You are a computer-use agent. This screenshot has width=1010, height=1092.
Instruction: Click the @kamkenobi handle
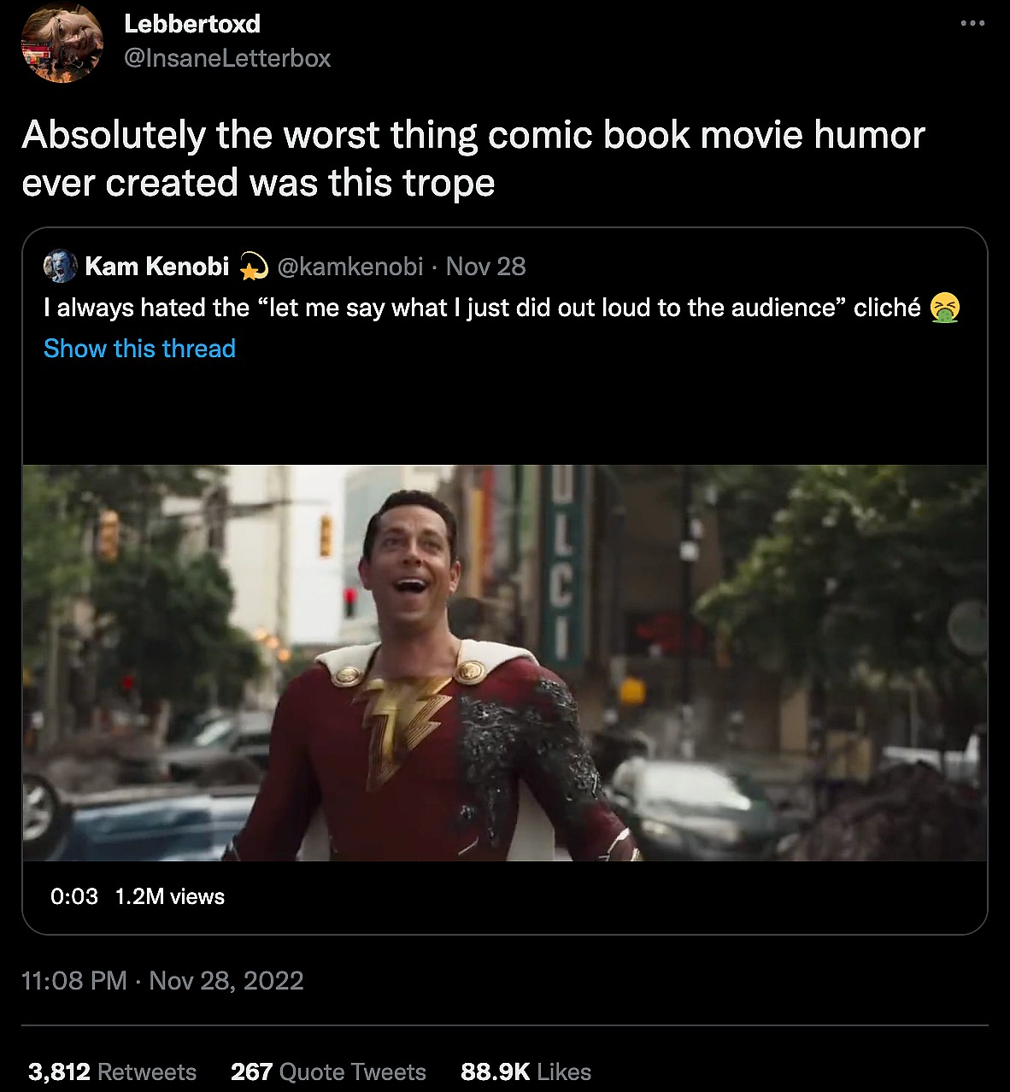[349, 267]
